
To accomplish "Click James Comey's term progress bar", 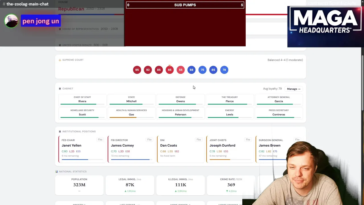I will (x=132, y=159).
